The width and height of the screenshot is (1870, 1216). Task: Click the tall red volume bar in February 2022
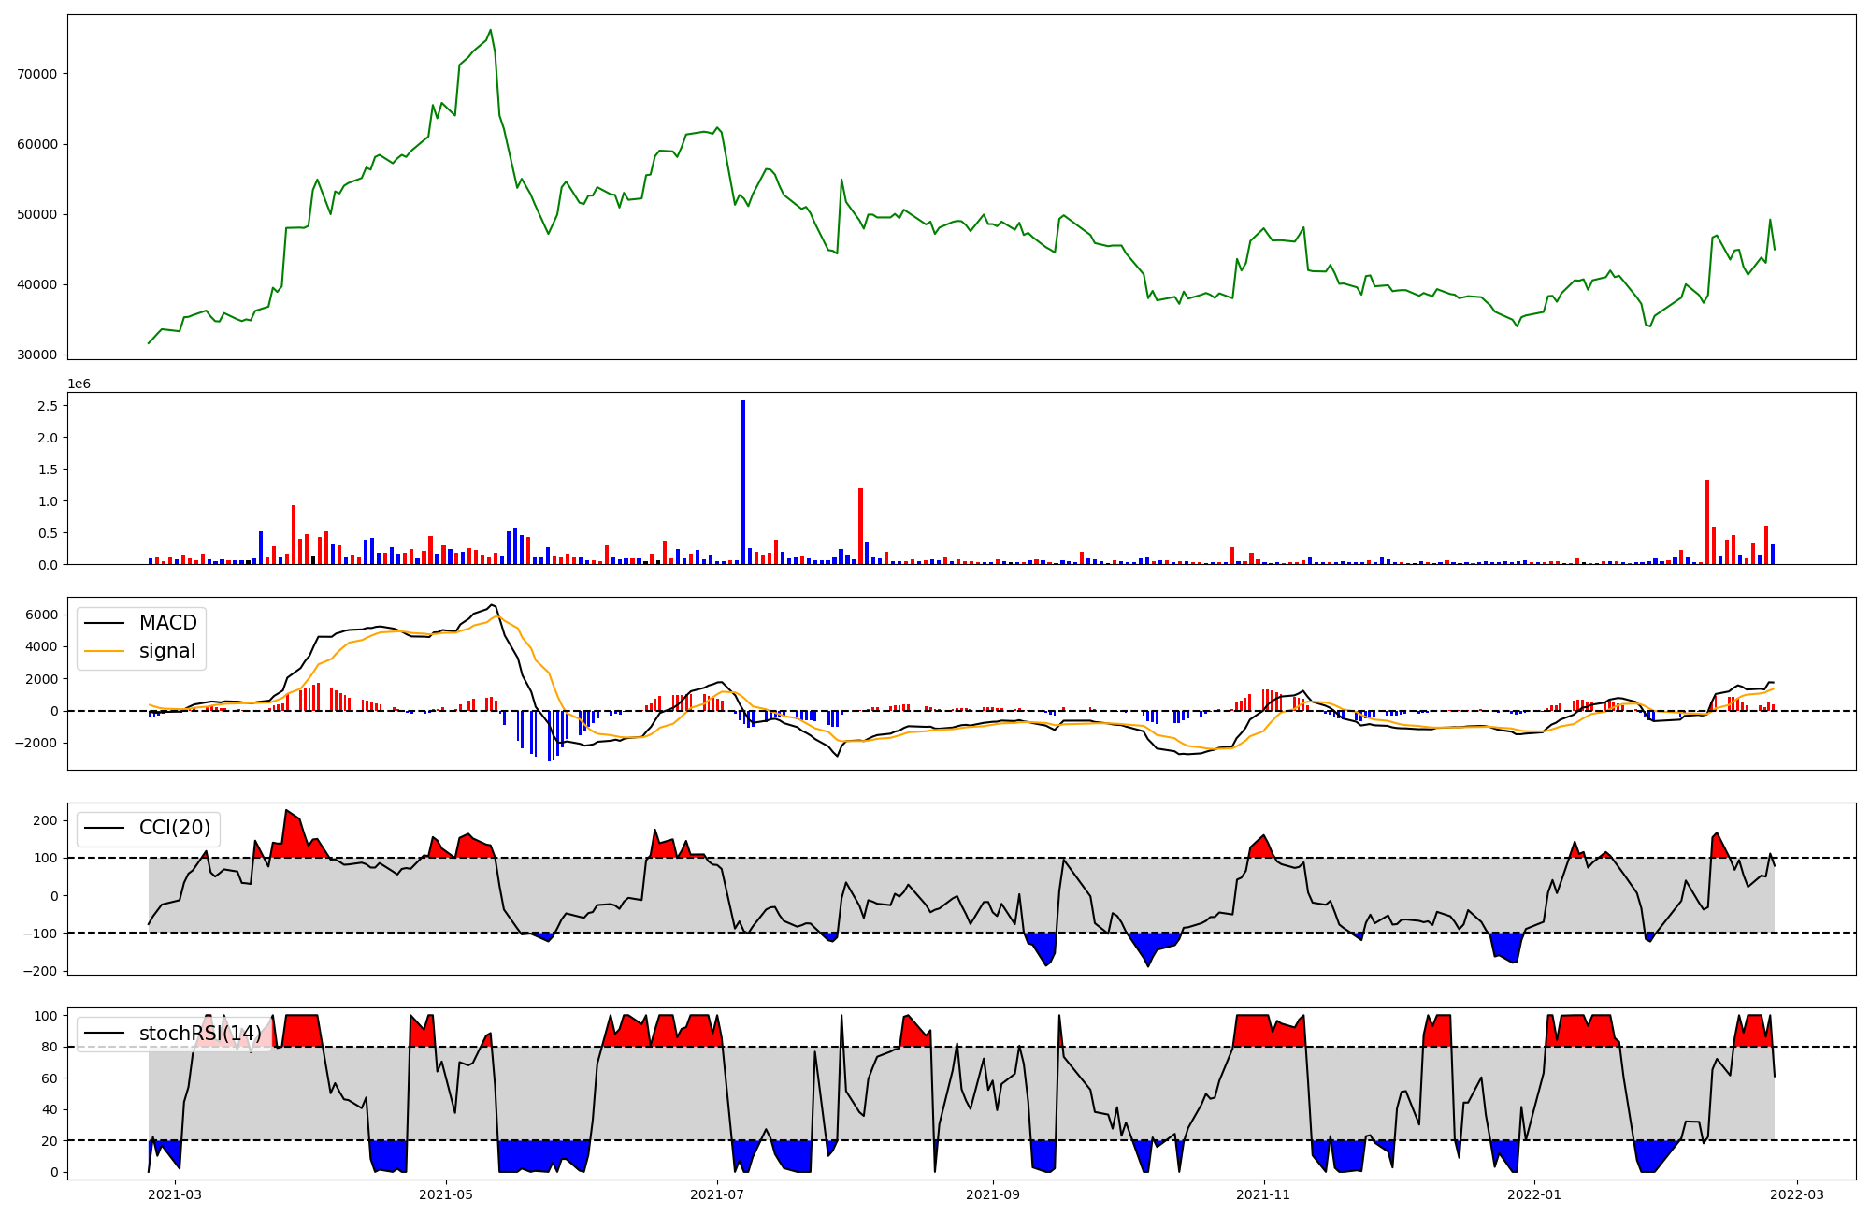[x=1707, y=522]
